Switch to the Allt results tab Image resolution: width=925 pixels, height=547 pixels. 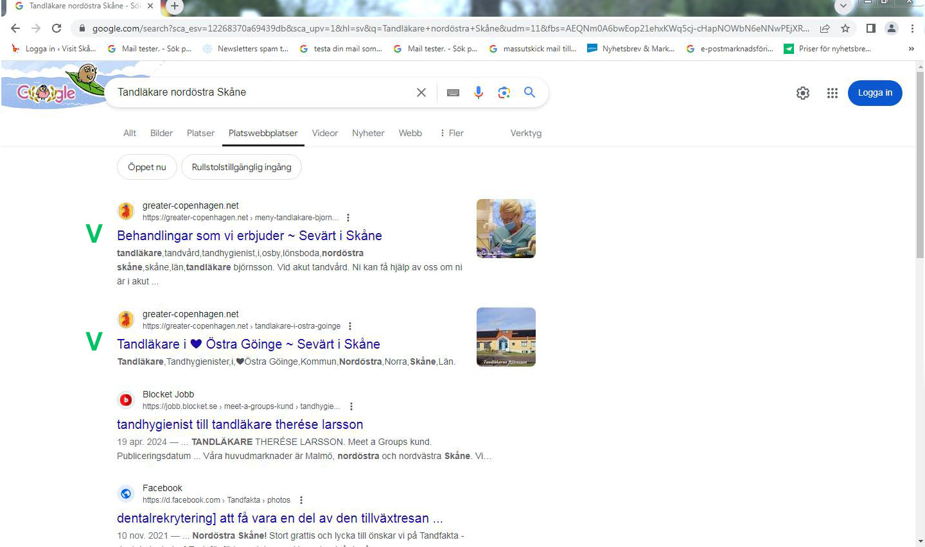[x=130, y=133]
